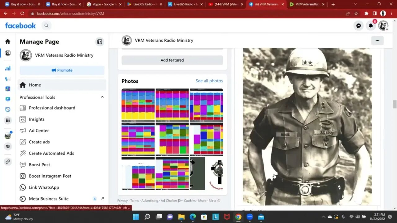
Task: Click the Terms footer link
Action: tap(134, 201)
